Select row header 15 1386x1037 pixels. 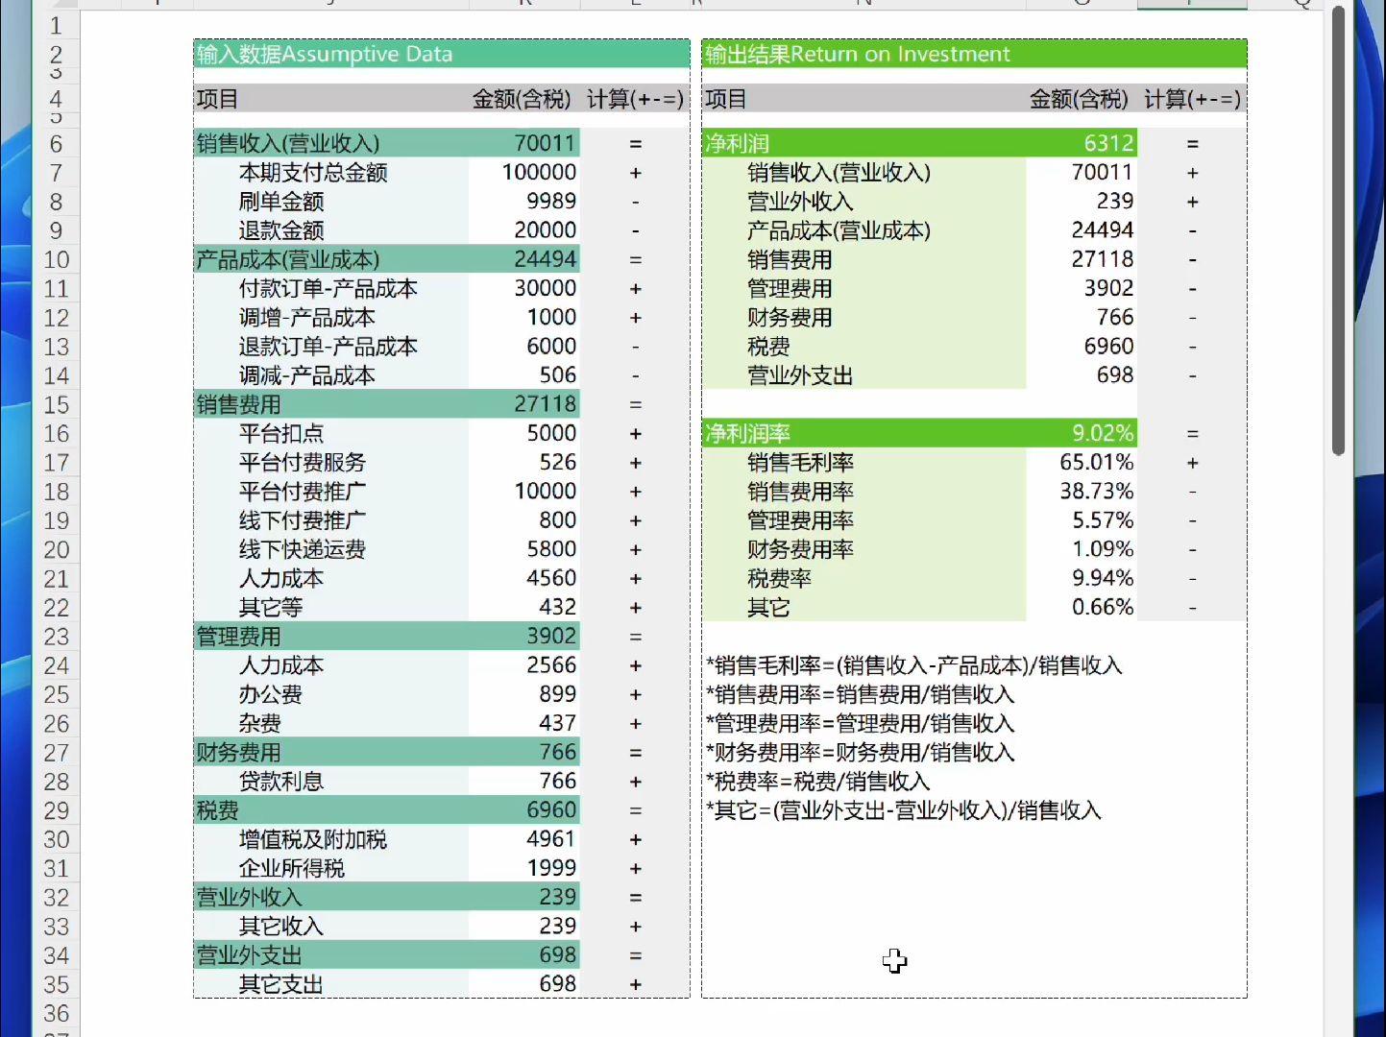coord(56,405)
